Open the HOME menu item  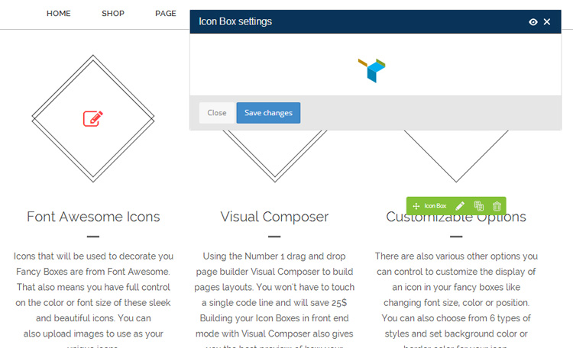point(58,14)
